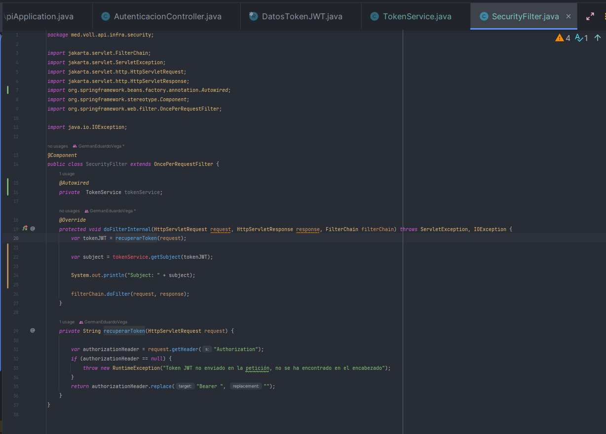Click the ServletException in throws clause
This screenshot has width=606, height=434.
point(444,229)
